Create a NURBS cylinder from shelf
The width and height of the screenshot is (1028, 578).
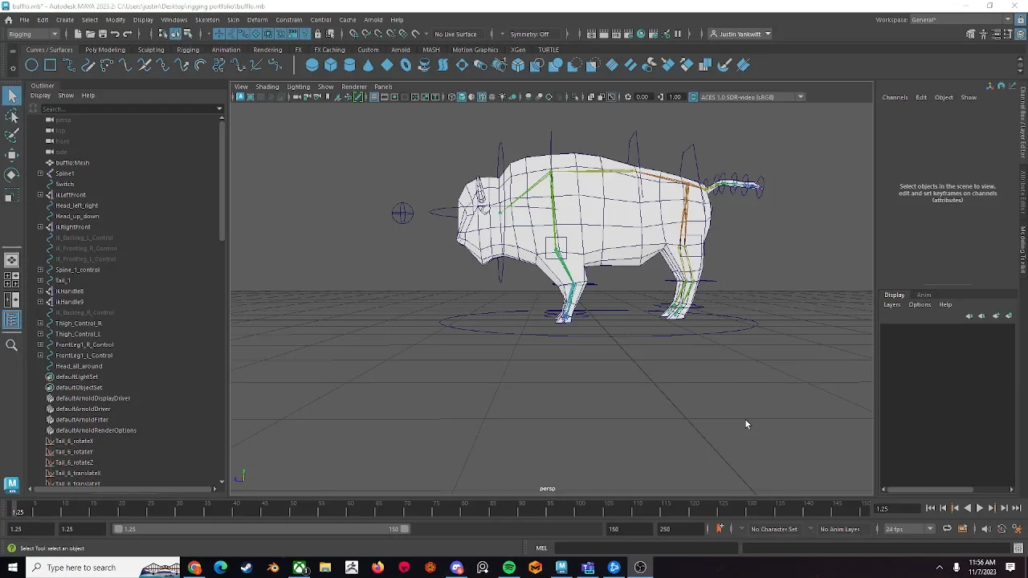coord(349,65)
